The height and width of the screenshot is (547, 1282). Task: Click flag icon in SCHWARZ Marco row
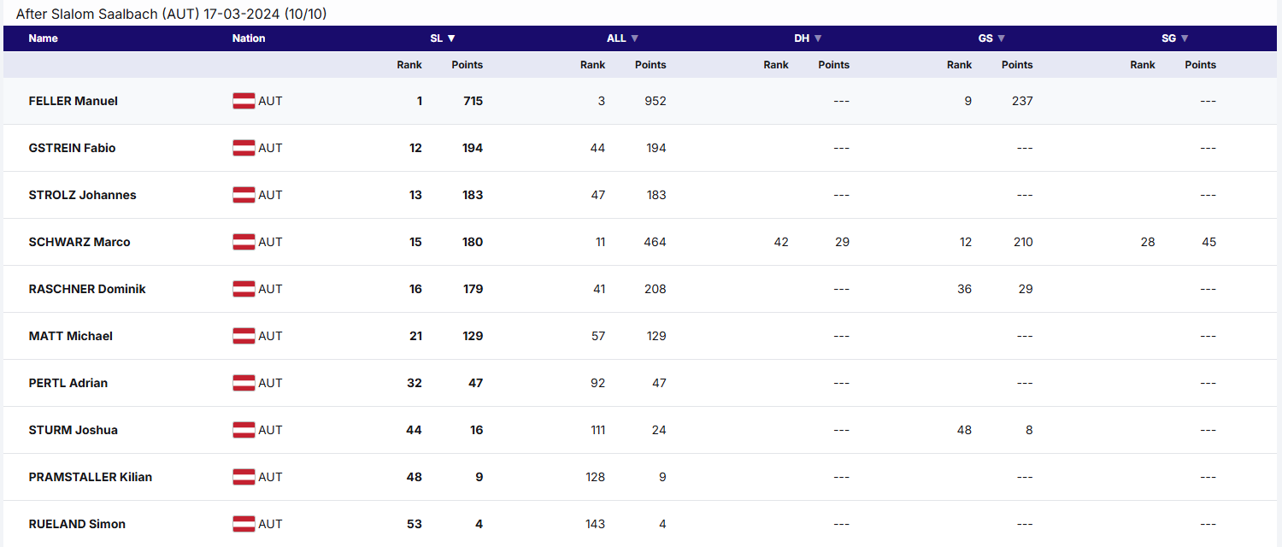[244, 242]
